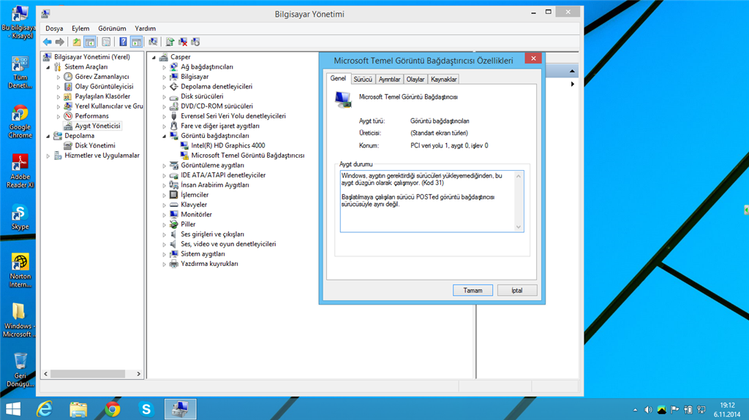Viewport: 749px width, 420px height.
Task: Toggle the console tree pane icon
Action: (x=89, y=42)
